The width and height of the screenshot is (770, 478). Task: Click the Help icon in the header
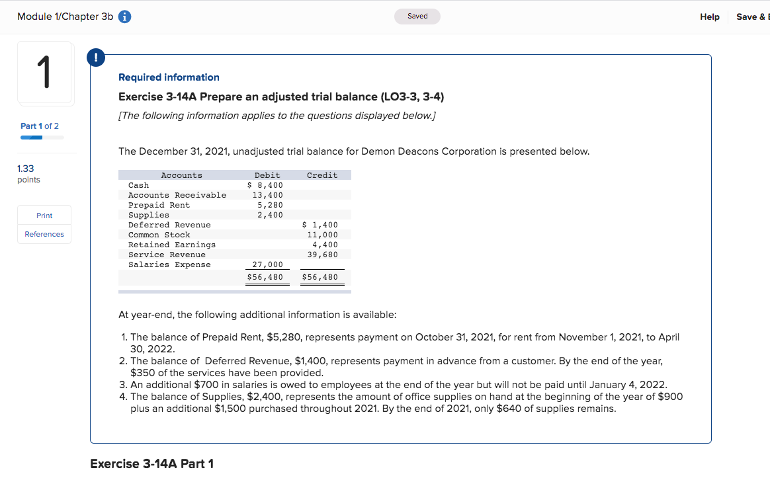(709, 17)
